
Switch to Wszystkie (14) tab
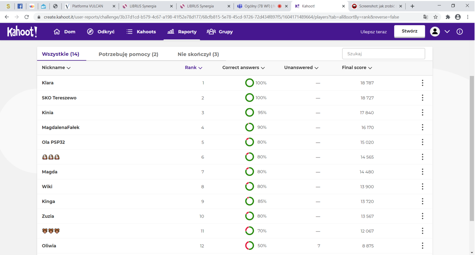click(x=61, y=54)
